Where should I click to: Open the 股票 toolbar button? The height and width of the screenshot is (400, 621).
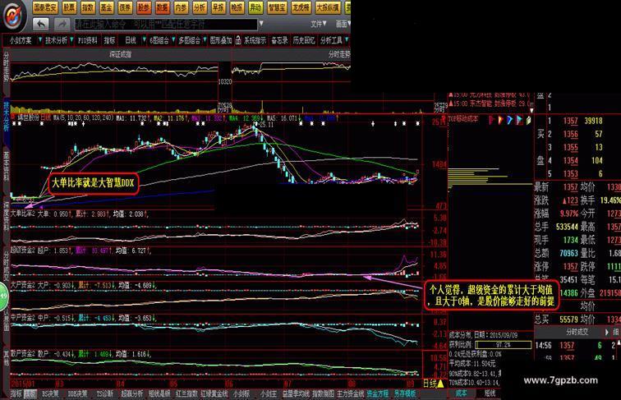(69, 7)
